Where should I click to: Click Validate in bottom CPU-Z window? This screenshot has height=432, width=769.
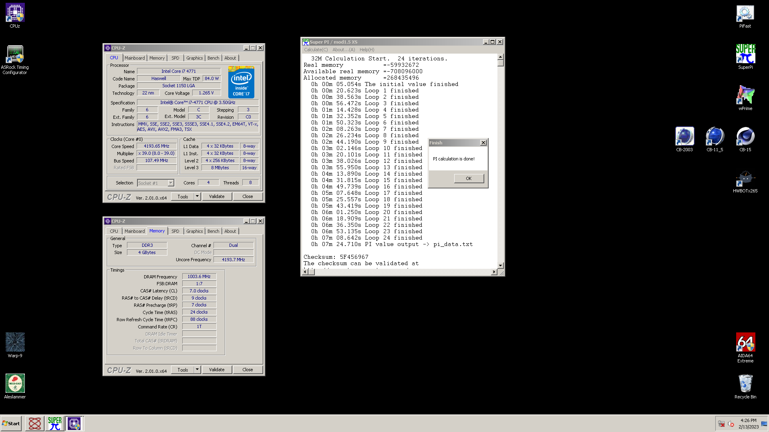(x=217, y=370)
